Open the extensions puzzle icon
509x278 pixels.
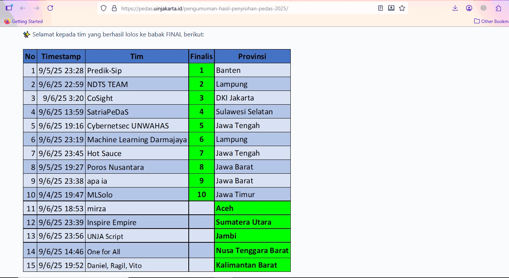tap(498, 8)
